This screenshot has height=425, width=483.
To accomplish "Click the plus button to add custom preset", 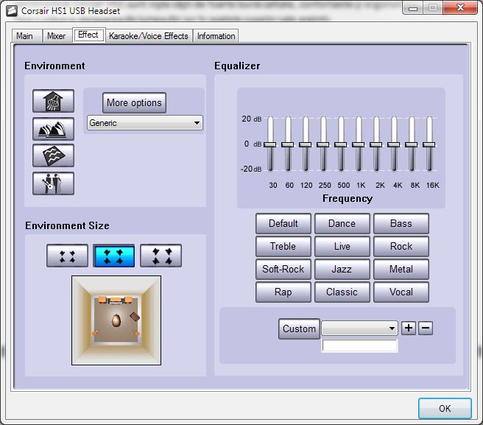I will [x=409, y=329].
